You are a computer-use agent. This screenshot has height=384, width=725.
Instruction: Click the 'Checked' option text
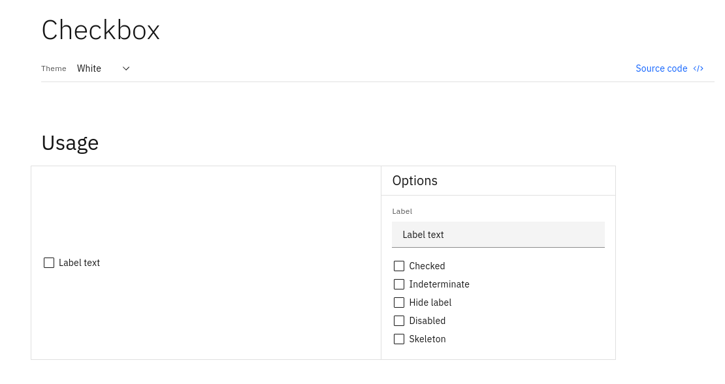click(x=427, y=266)
